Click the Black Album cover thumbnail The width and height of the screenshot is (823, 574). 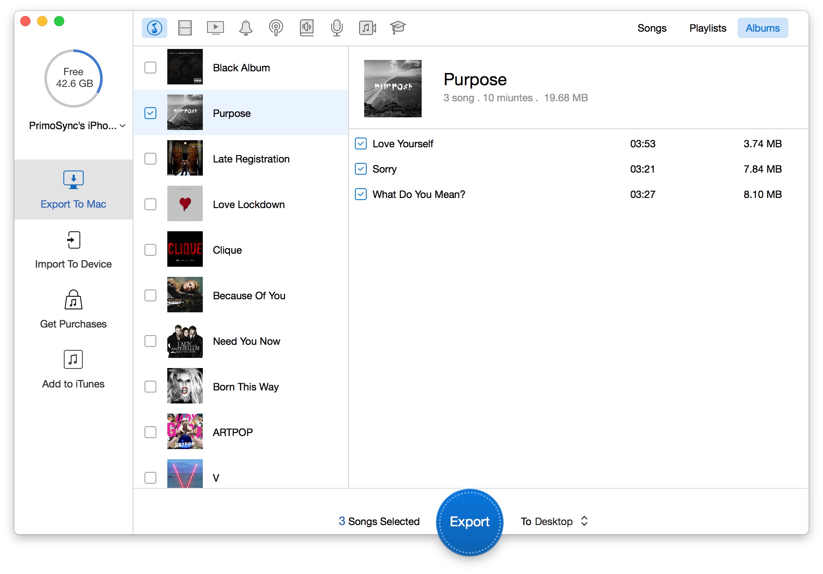185,67
